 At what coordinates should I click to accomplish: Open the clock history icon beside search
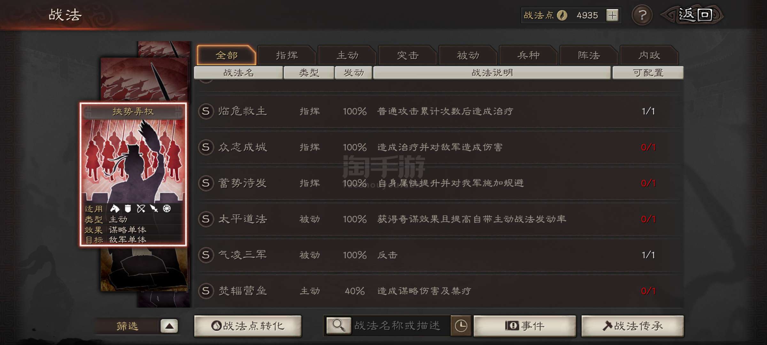[461, 326]
